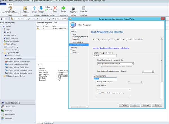This screenshot has height=124, width=169.
Task: Click wizard vertical scrollbar down arrow
Action: (162, 98)
